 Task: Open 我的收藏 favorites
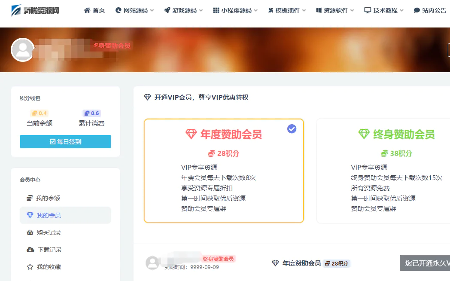(x=65, y=267)
